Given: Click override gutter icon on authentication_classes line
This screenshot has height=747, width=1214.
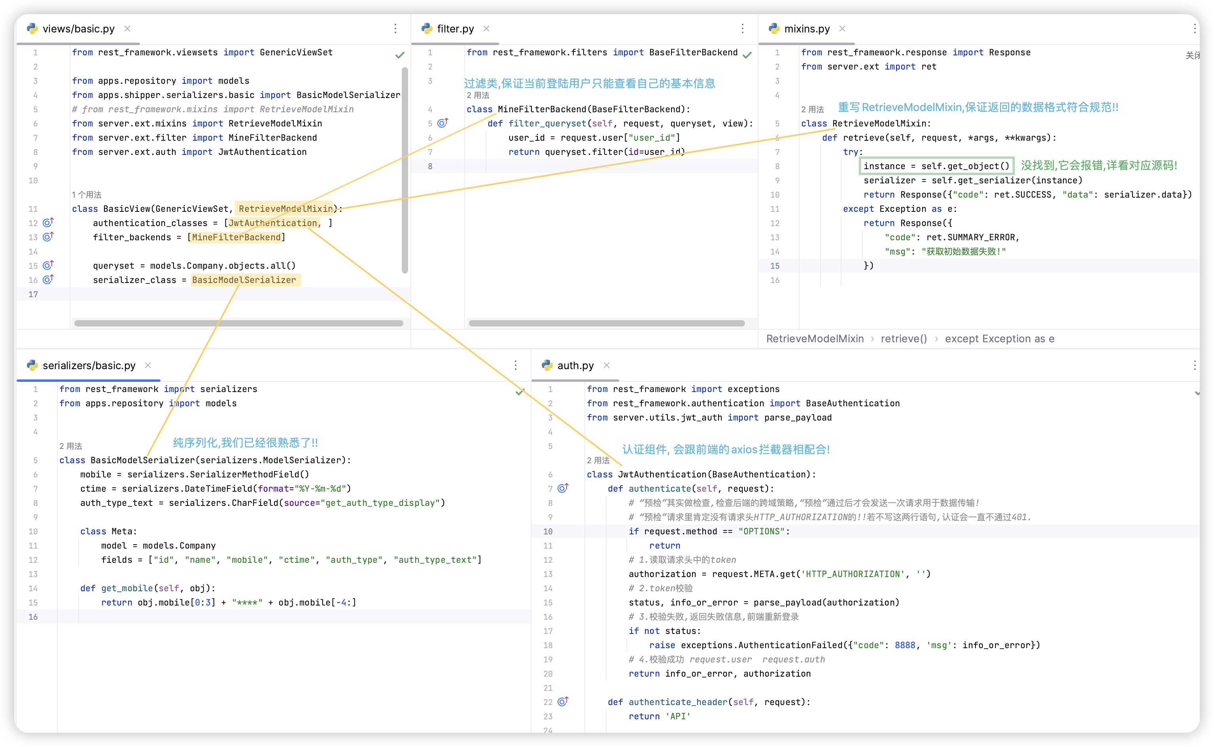Looking at the screenshot, I should click(x=48, y=223).
